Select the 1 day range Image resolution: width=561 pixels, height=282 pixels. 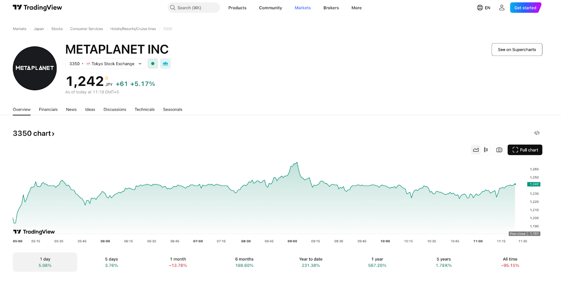pyautogui.click(x=45, y=262)
